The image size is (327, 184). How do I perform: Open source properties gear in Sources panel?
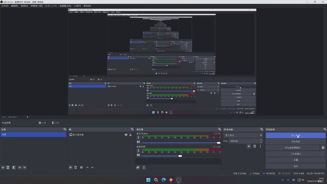(x=81, y=167)
